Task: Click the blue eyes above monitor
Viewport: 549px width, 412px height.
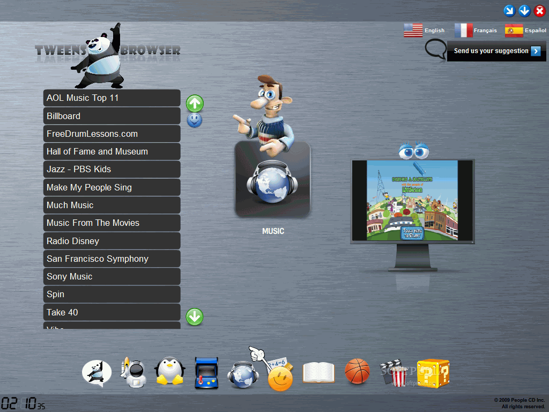Action: 414,150
